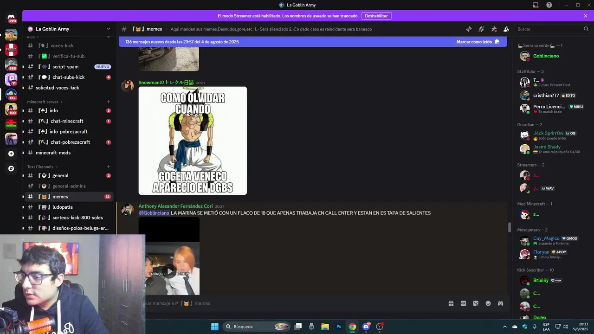The width and height of the screenshot is (594, 334).
Task: Open the minecraft-mods channel
Action: [69, 153]
